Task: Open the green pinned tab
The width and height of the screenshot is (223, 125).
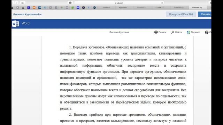Action: (72, 8)
